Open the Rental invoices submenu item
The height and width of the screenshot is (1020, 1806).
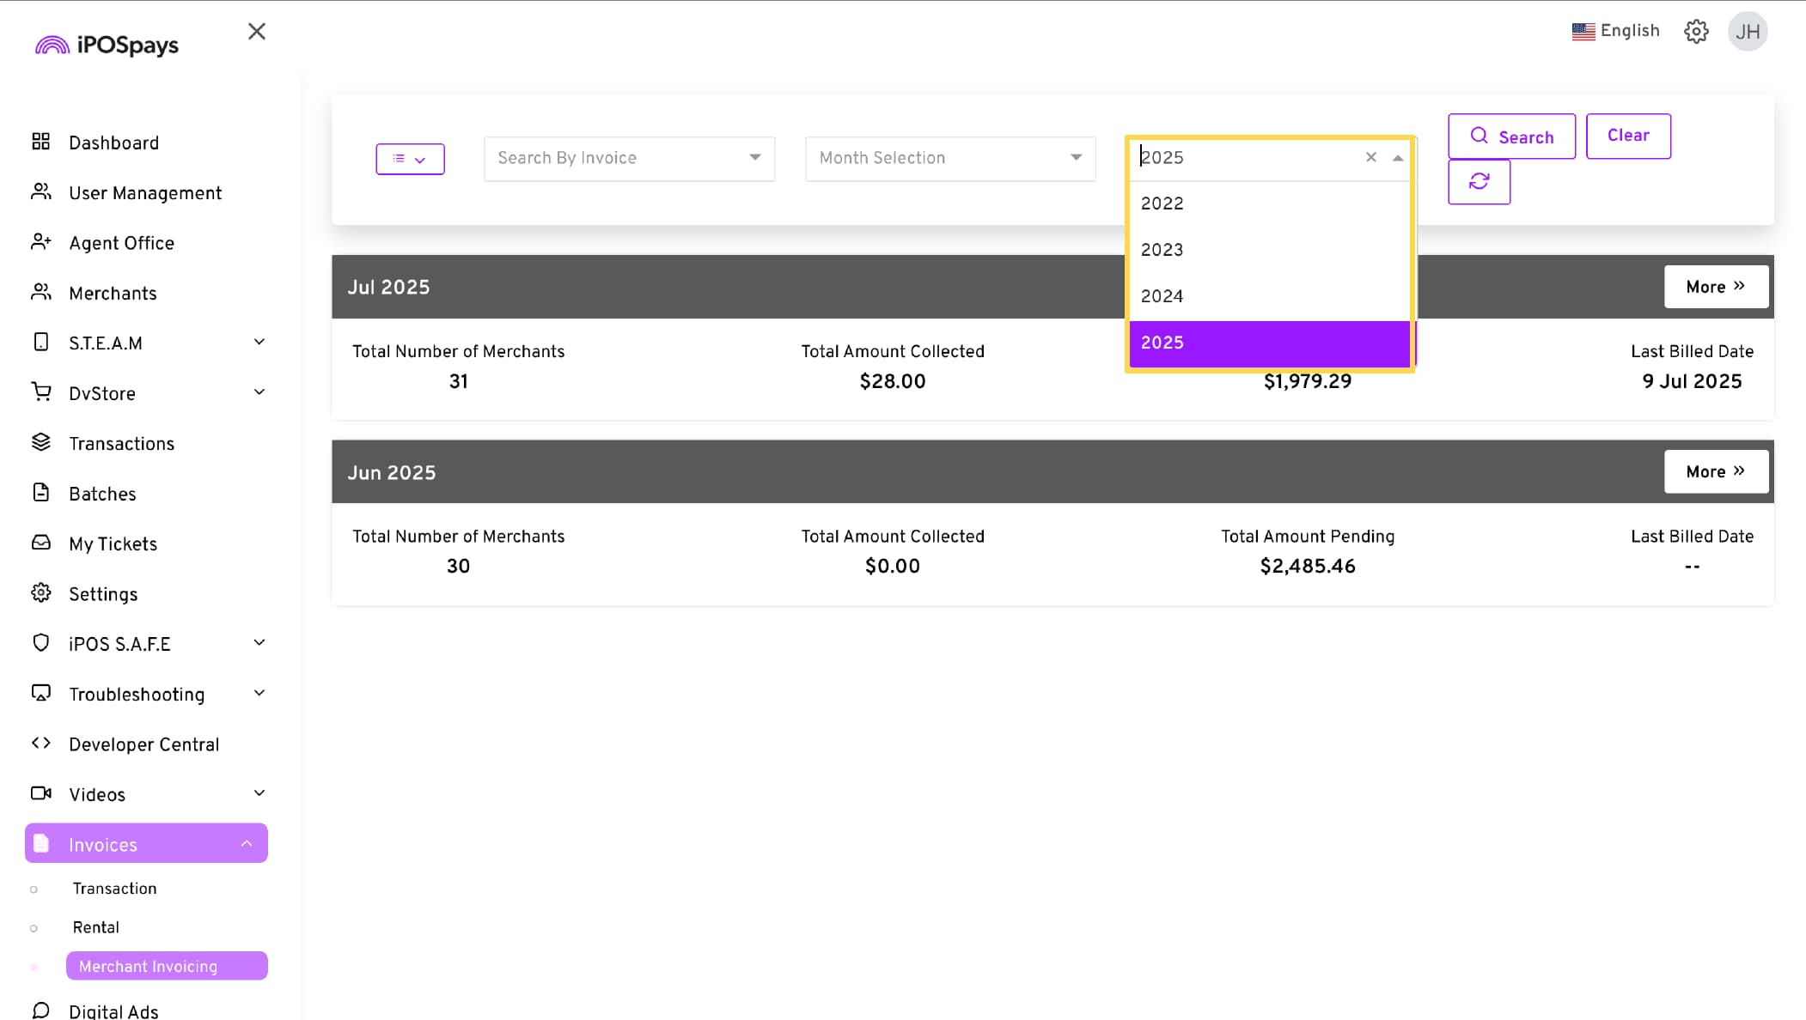tap(95, 927)
